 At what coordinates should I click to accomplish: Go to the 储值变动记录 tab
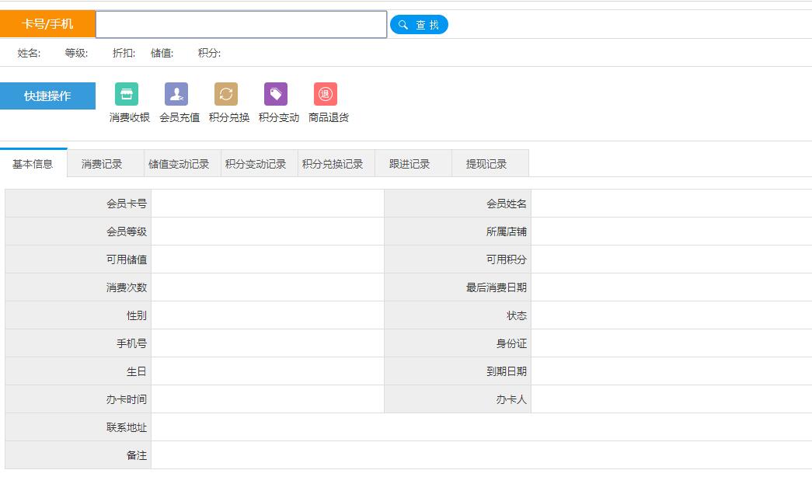pyautogui.click(x=179, y=164)
